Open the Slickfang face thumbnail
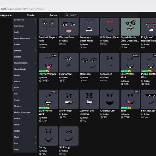This screenshot has width=156, height=156. (69, 136)
